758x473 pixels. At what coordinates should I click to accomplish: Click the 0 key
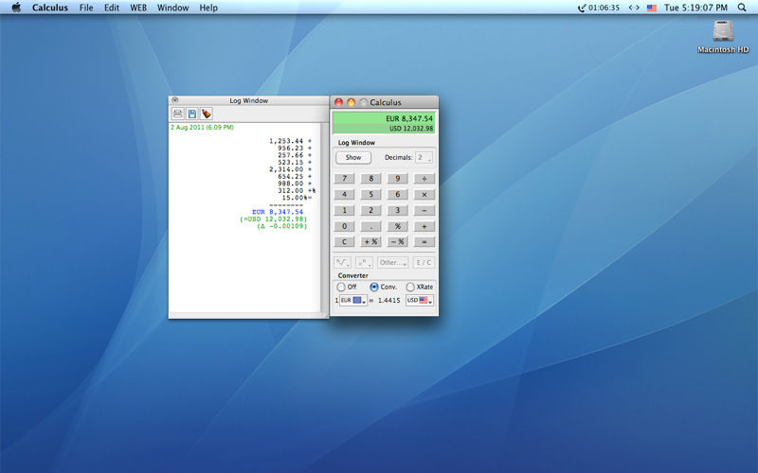point(344,226)
